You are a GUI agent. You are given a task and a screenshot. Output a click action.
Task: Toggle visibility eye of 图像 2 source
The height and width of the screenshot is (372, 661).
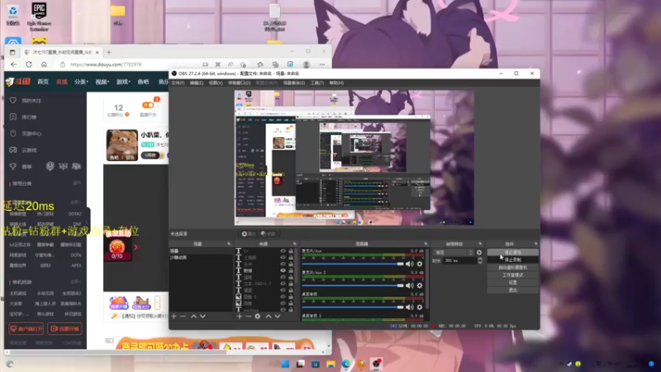[283, 297]
